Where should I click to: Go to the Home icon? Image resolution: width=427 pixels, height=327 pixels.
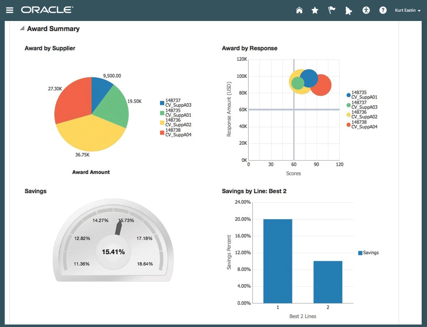click(x=299, y=10)
